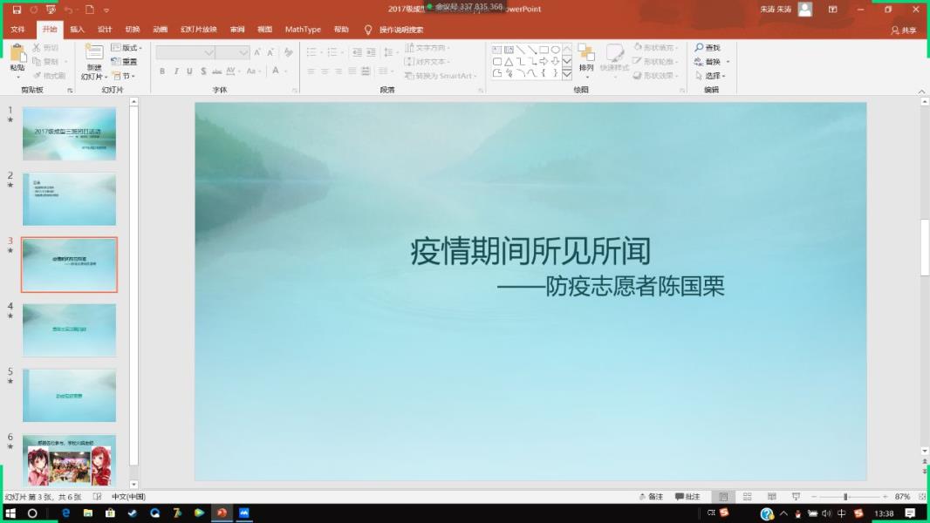Toggle Bold formatting
The width and height of the screenshot is (930, 523).
[162, 71]
